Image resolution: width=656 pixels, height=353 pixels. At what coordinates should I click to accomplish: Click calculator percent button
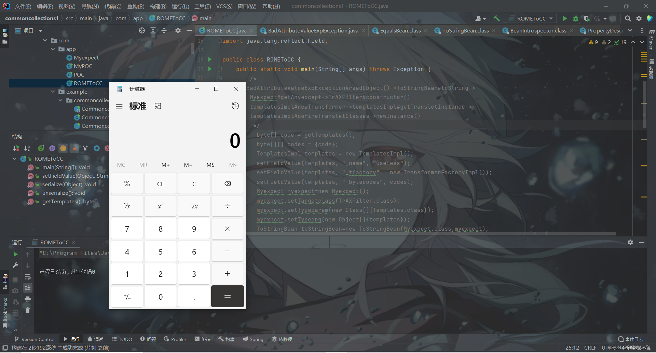127,184
